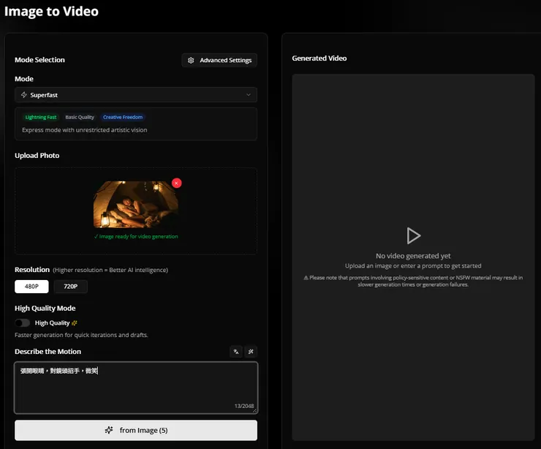541x449 pixels.
Task: Click 'No video generated yet' text
Action: point(413,256)
